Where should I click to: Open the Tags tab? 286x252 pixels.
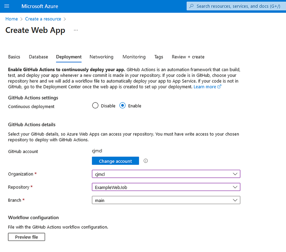(159, 57)
